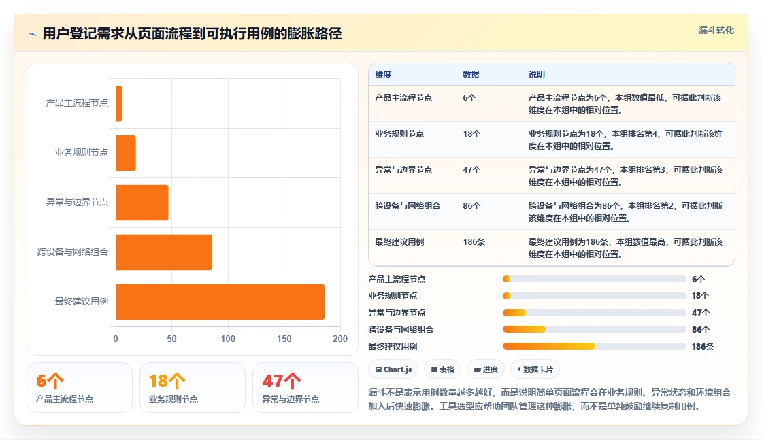Click the 0 tick on the x-axis
Screen dimensions: 762x440
click(x=116, y=339)
